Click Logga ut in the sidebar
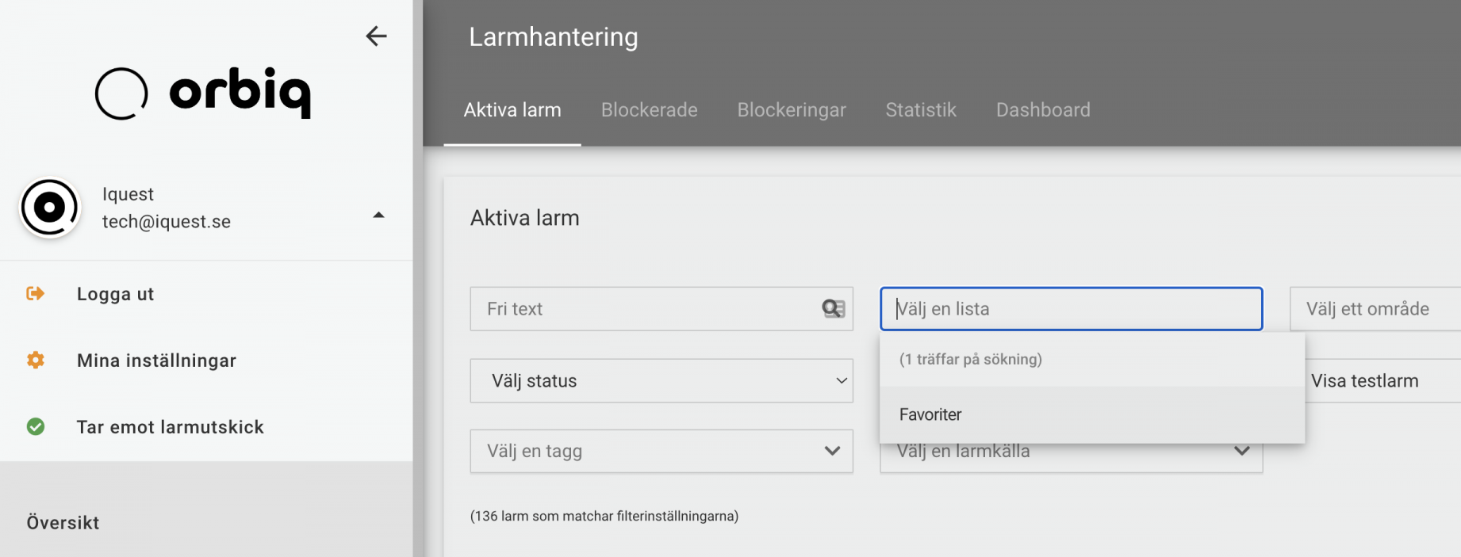1461x557 pixels. click(116, 294)
